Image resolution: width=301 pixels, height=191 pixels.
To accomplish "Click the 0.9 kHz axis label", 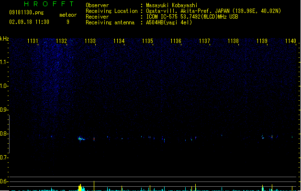I will pos(4,110).
